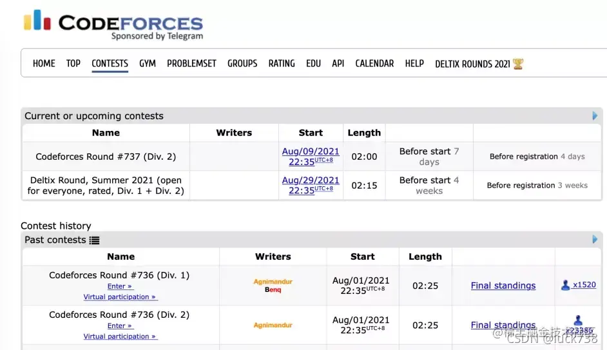The width and height of the screenshot is (607, 350).
Task: Click the '02:00' length cell
Action: (364, 157)
